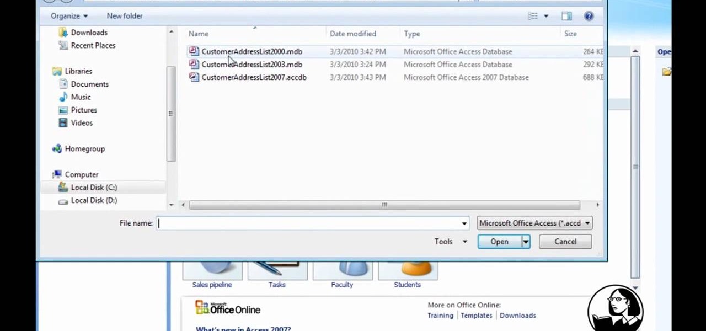
Task: Click the Cancel button
Action: point(565,241)
